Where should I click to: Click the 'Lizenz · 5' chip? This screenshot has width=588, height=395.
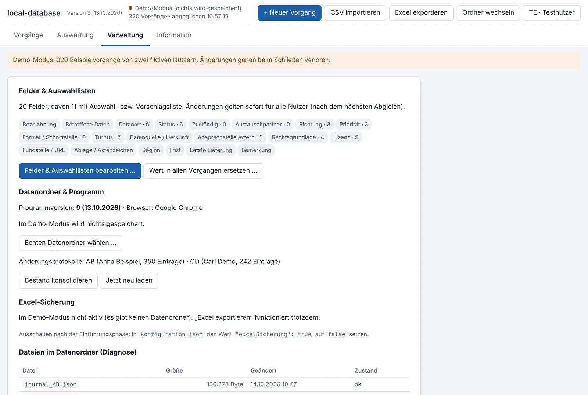[345, 137]
